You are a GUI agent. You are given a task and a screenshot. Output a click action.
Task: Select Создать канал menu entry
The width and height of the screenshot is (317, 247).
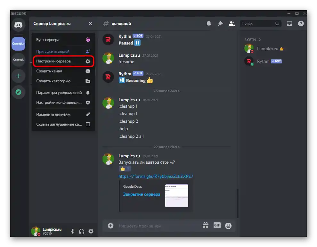coord(63,71)
